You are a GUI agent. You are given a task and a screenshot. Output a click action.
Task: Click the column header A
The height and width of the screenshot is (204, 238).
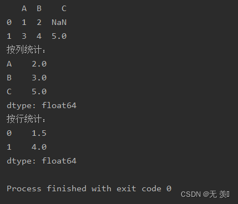pyautogui.click(x=24, y=8)
